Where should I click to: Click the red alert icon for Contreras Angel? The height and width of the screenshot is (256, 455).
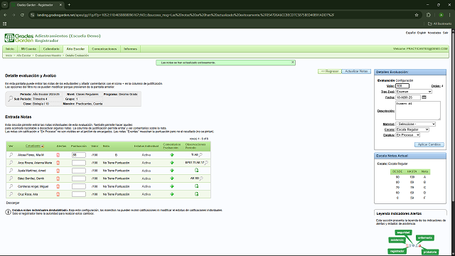point(58,186)
